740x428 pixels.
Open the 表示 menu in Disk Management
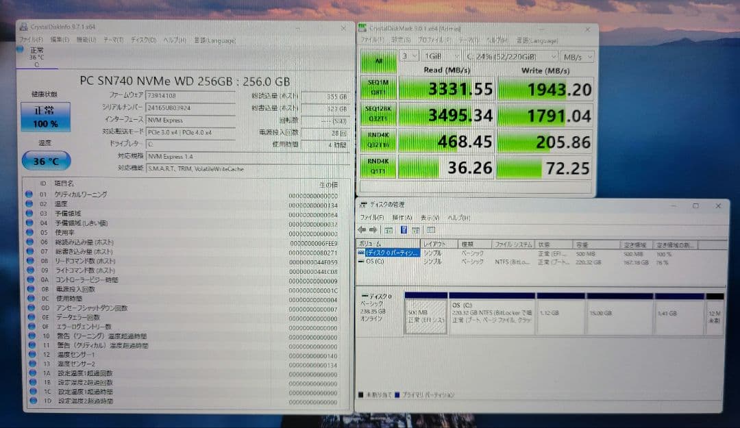(431, 217)
